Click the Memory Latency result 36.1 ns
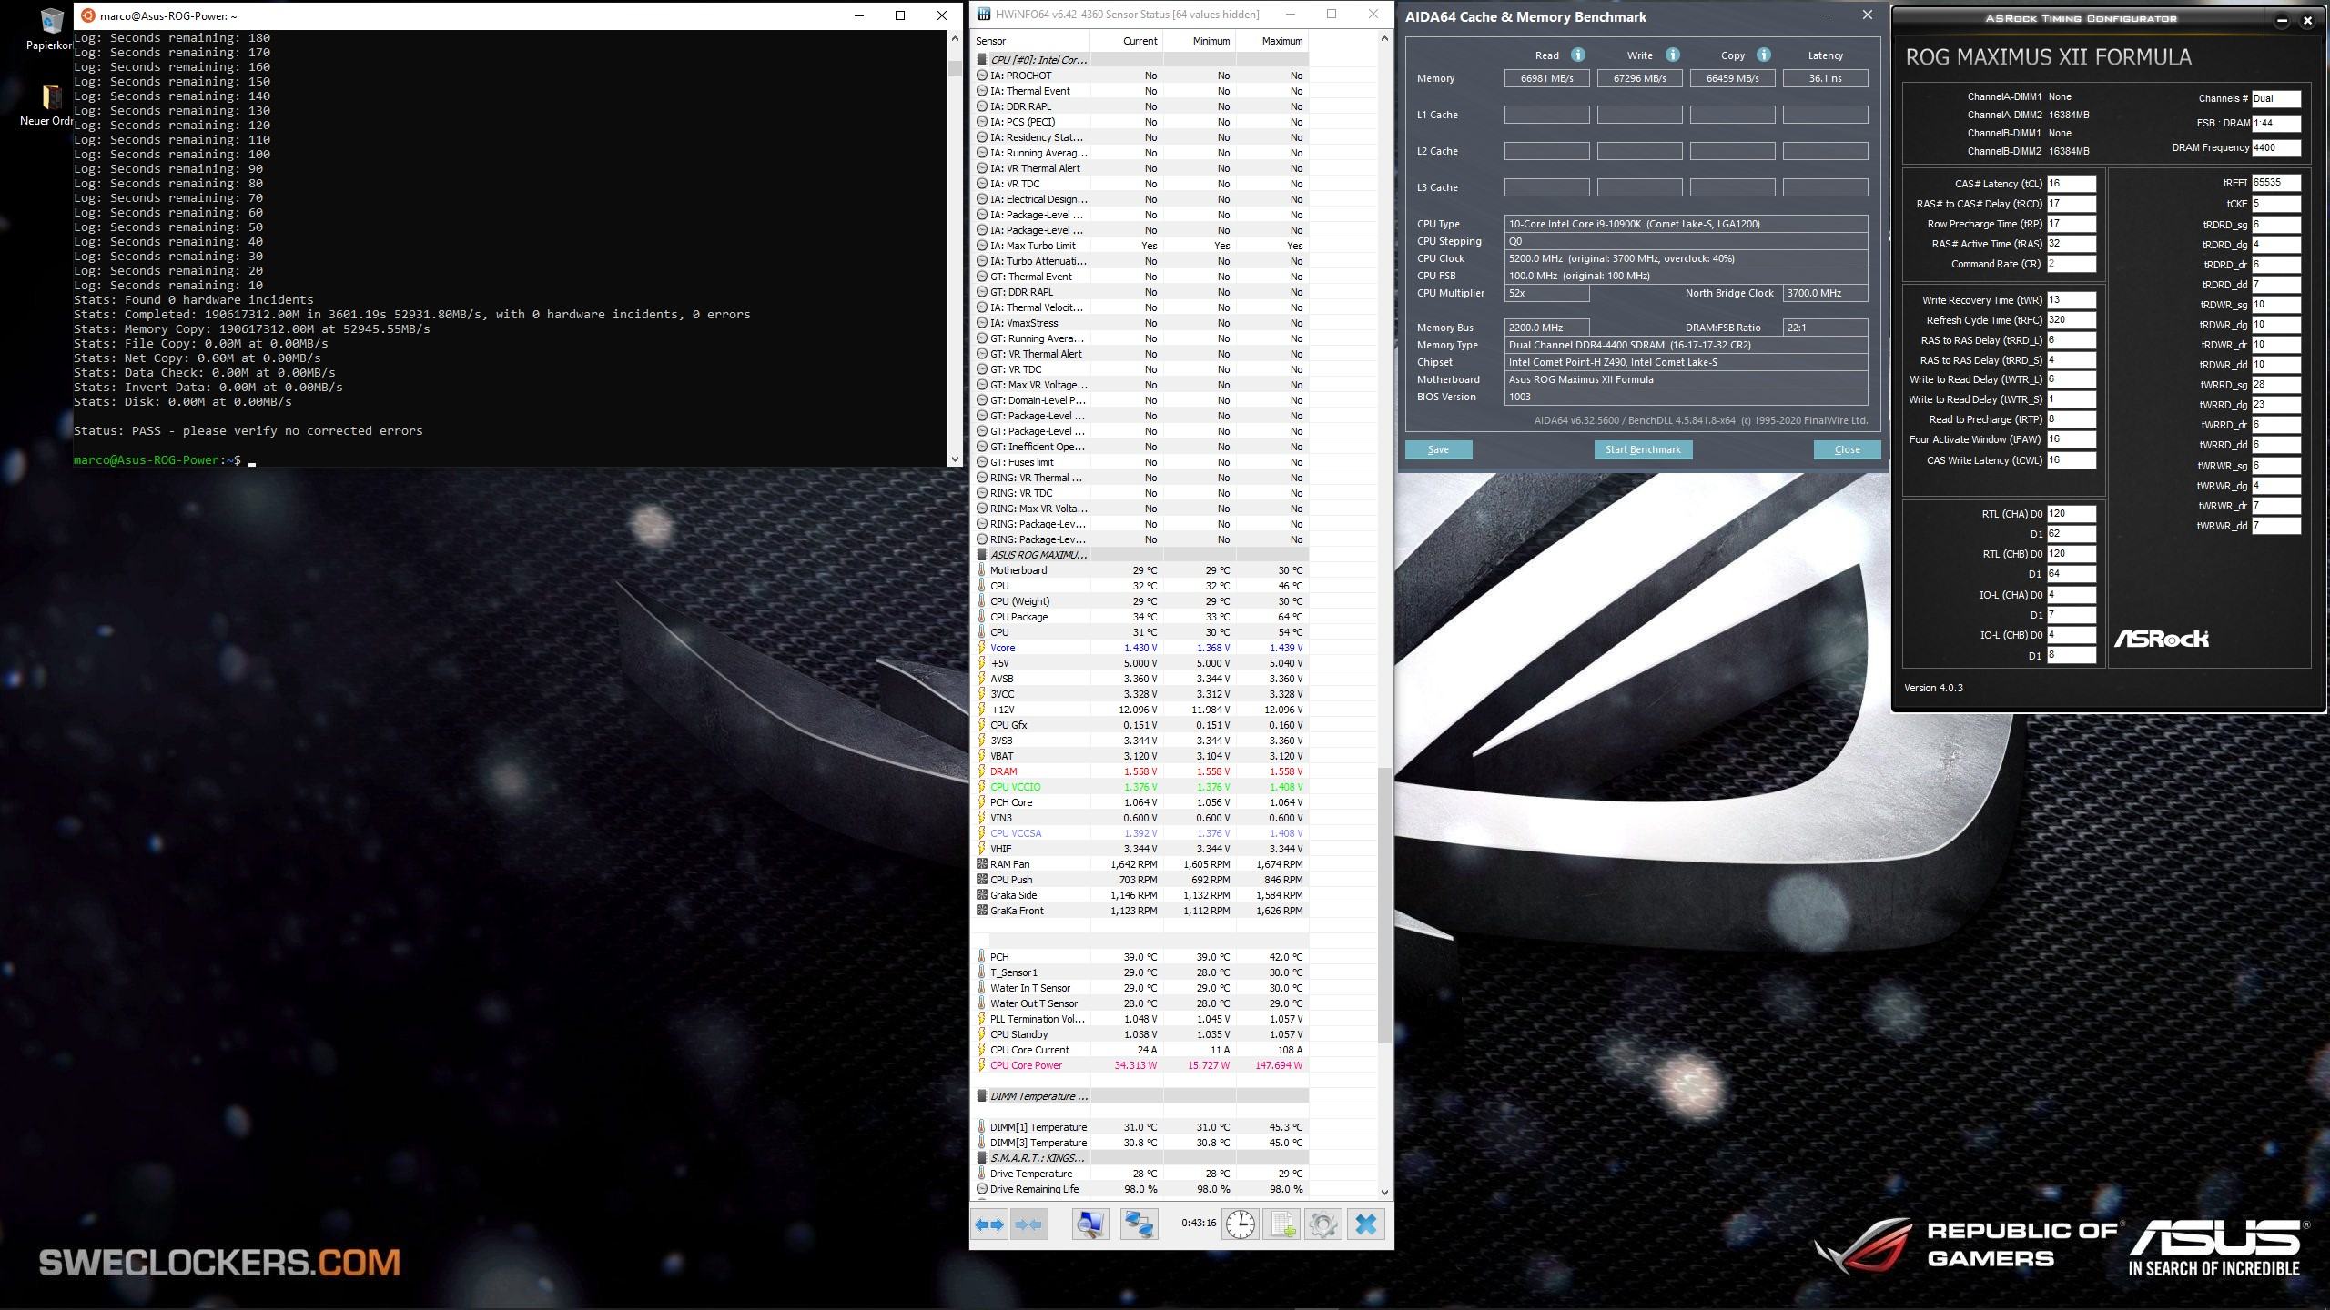This screenshot has height=1310, width=2330. [1825, 78]
